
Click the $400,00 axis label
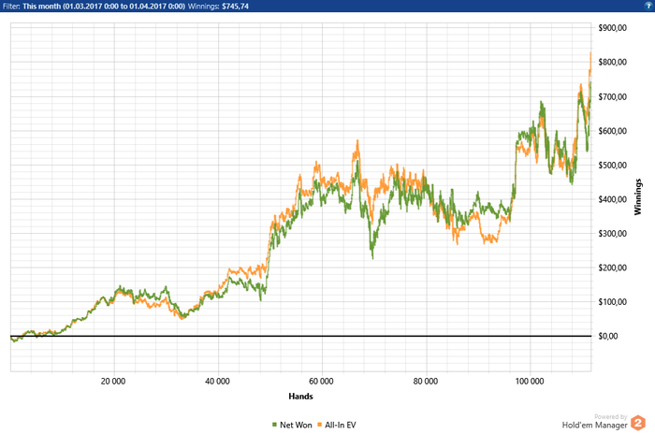click(612, 199)
